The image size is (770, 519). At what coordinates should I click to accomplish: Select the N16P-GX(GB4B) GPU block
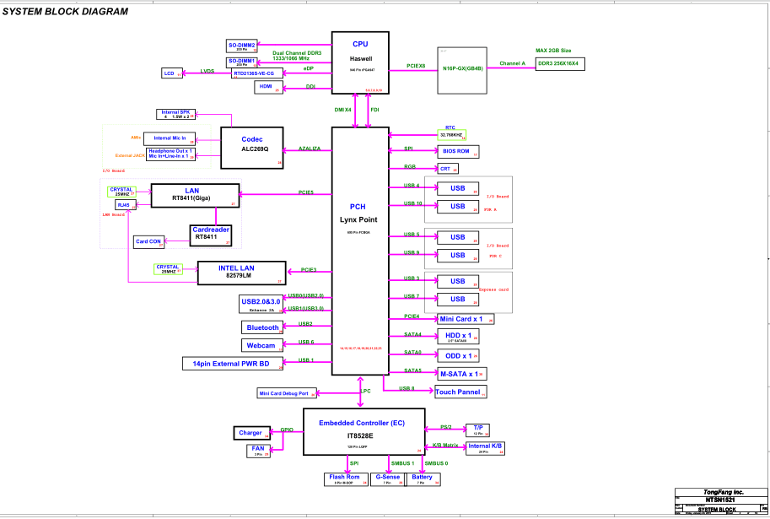click(462, 70)
